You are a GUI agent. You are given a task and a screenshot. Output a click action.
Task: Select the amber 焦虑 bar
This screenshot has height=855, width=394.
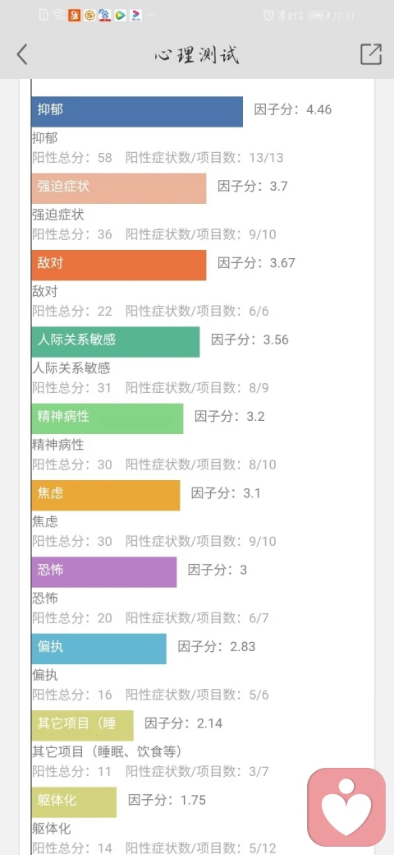(x=106, y=495)
